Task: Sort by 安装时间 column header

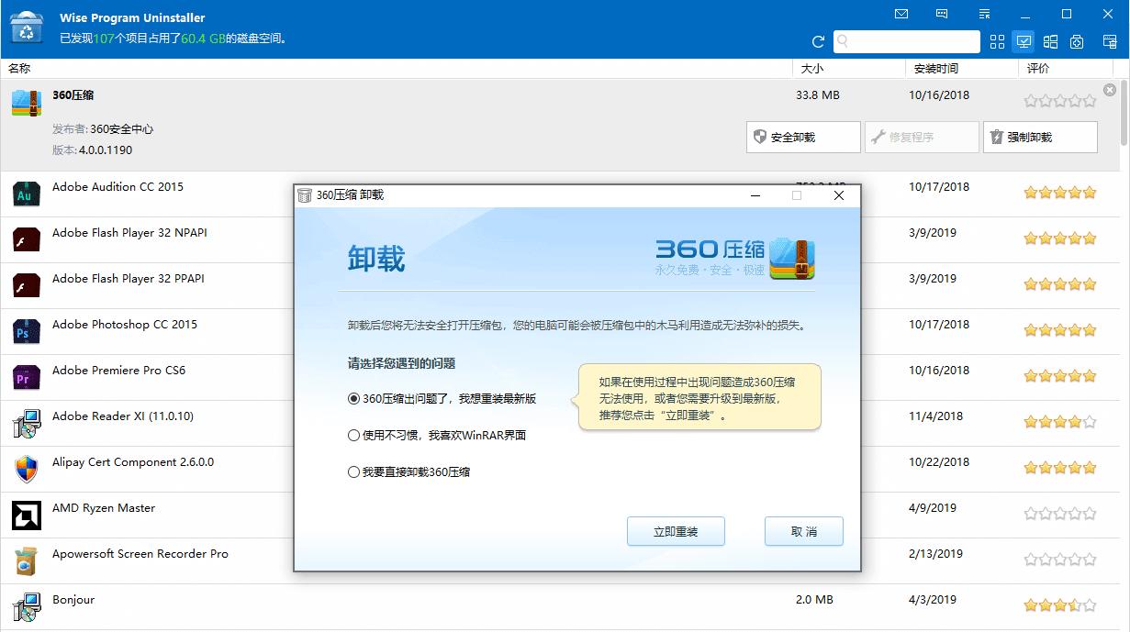Action: 936,69
